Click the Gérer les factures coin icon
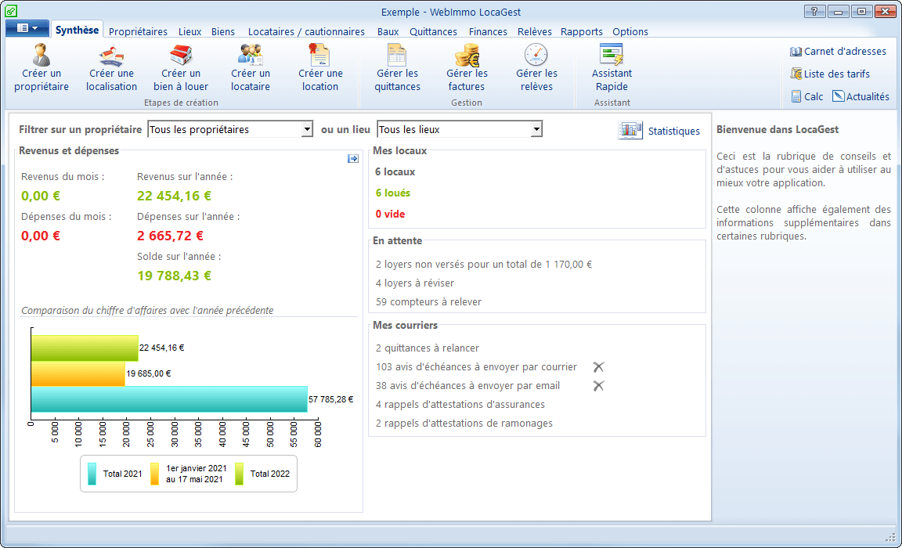Viewport: 902px width, 548px height. 467,55
